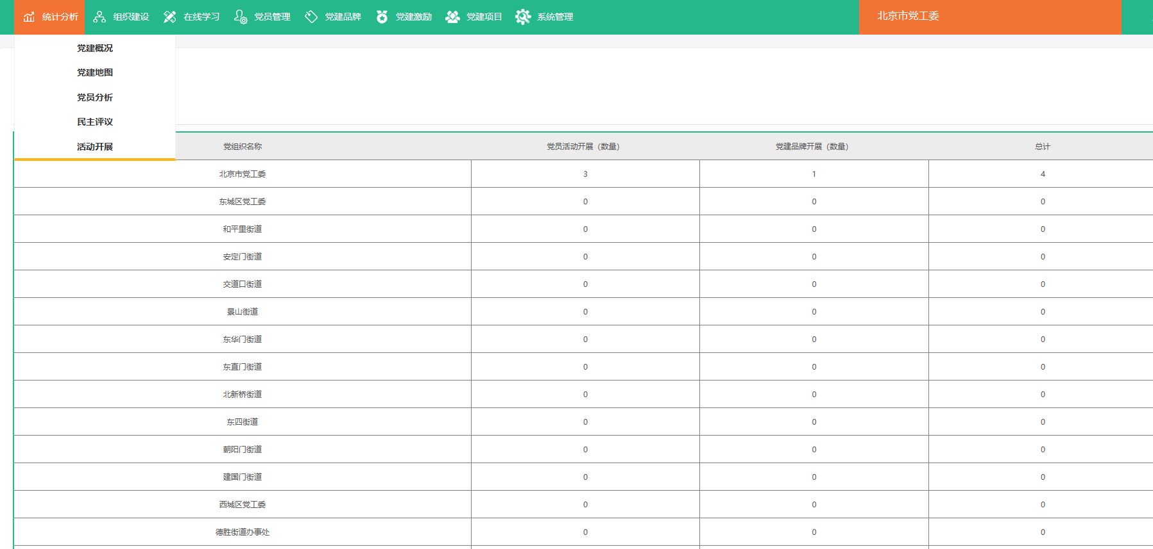
Task: Click the pencil icon beside 在线学习
Action: (170, 17)
